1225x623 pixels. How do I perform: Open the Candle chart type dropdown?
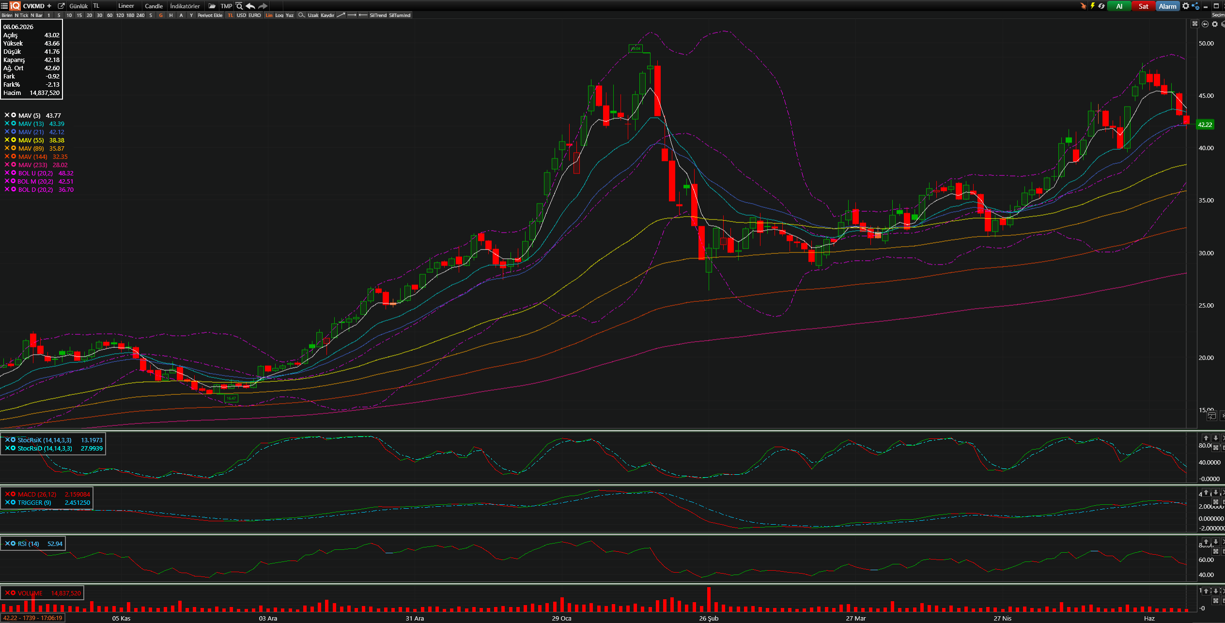coord(154,6)
